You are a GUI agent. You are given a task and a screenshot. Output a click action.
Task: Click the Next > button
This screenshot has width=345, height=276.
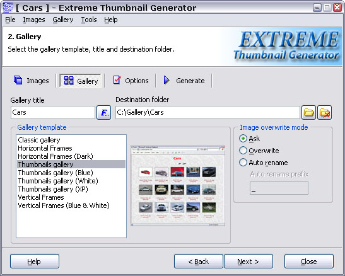click(x=249, y=262)
